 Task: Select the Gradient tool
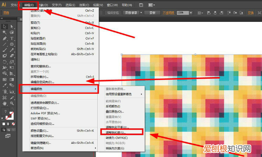(x=12, y=79)
